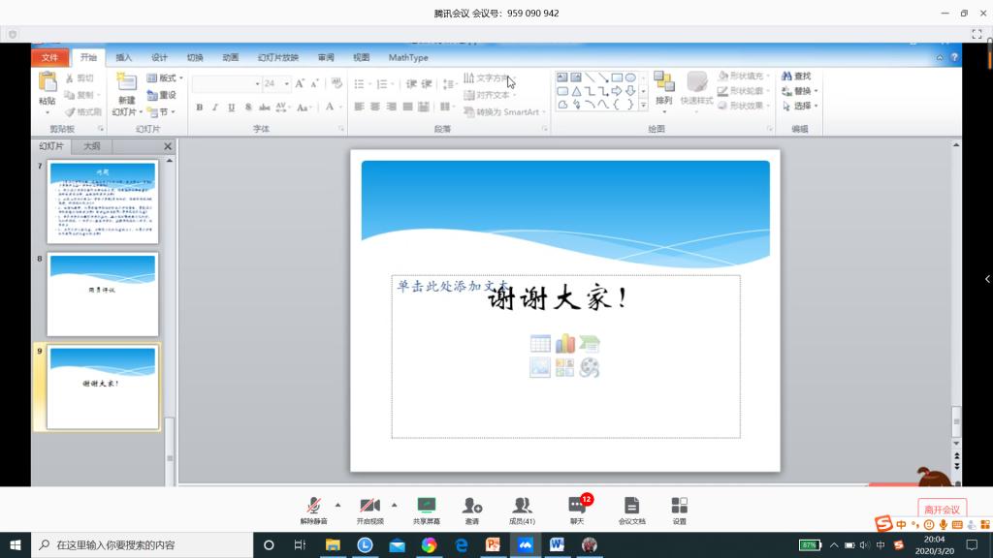Viewport: 993px width, 558px height.
Task: Open the 聊天 chat panel
Action: 577,508
